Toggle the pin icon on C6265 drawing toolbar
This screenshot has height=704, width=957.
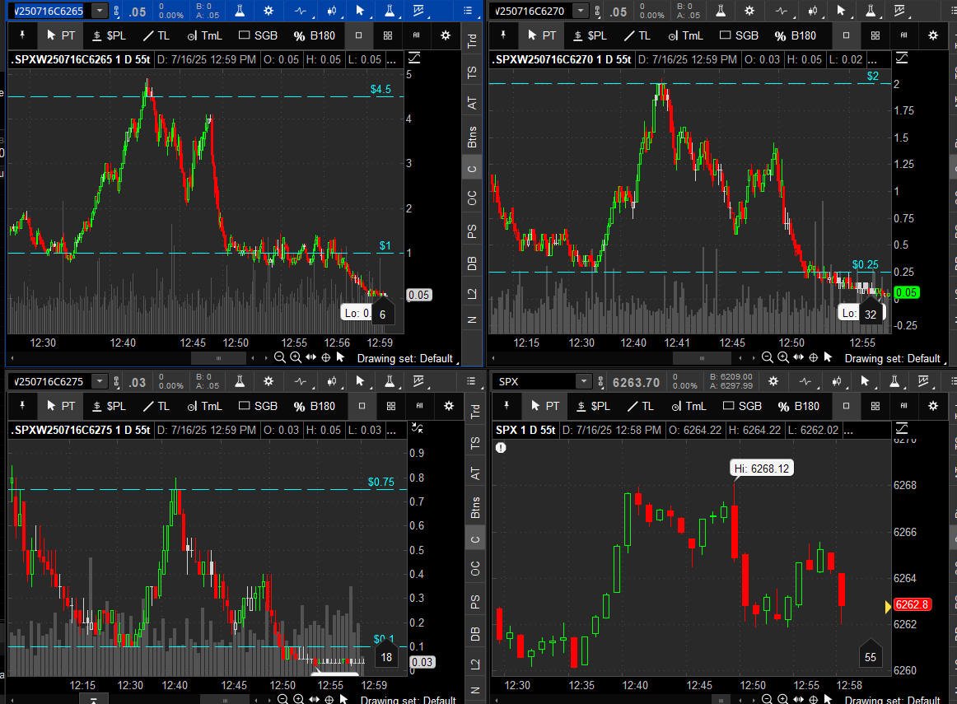tap(22, 35)
